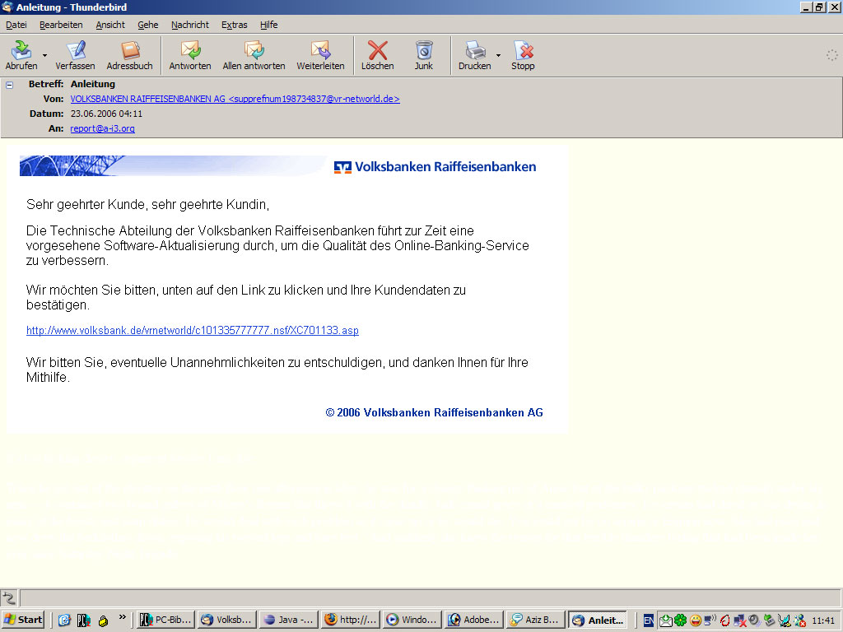Click the antenna signal tray icon

coord(785,620)
